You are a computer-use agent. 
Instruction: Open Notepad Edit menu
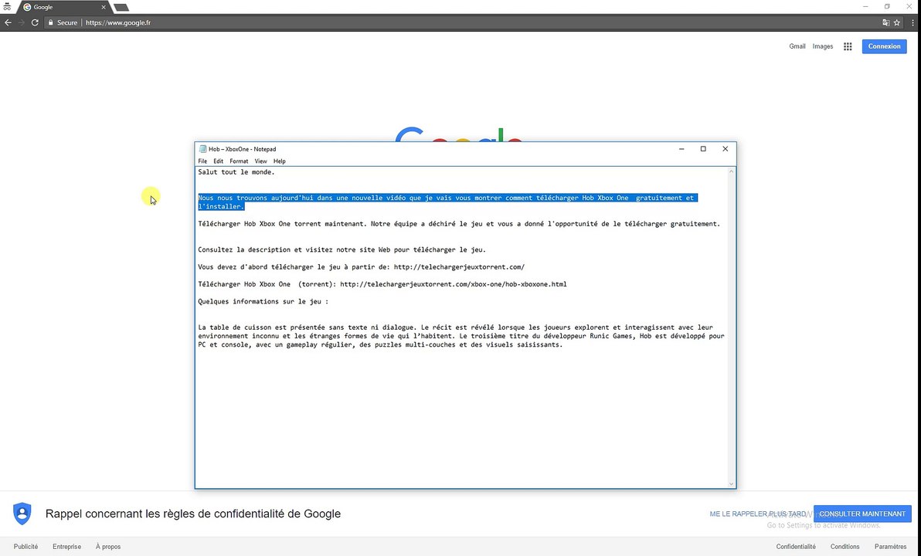(x=218, y=161)
